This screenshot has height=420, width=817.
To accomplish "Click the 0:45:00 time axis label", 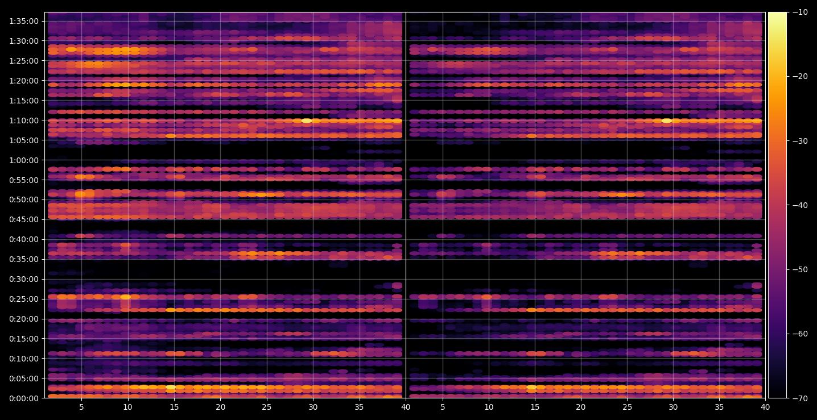I will pyautogui.click(x=24, y=219).
